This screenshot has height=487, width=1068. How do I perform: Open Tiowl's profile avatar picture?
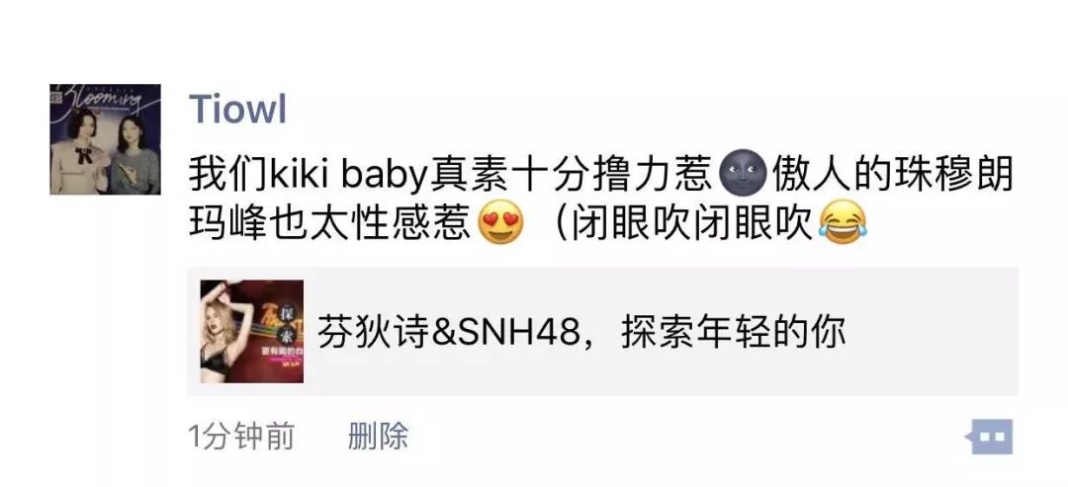tap(105, 139)
